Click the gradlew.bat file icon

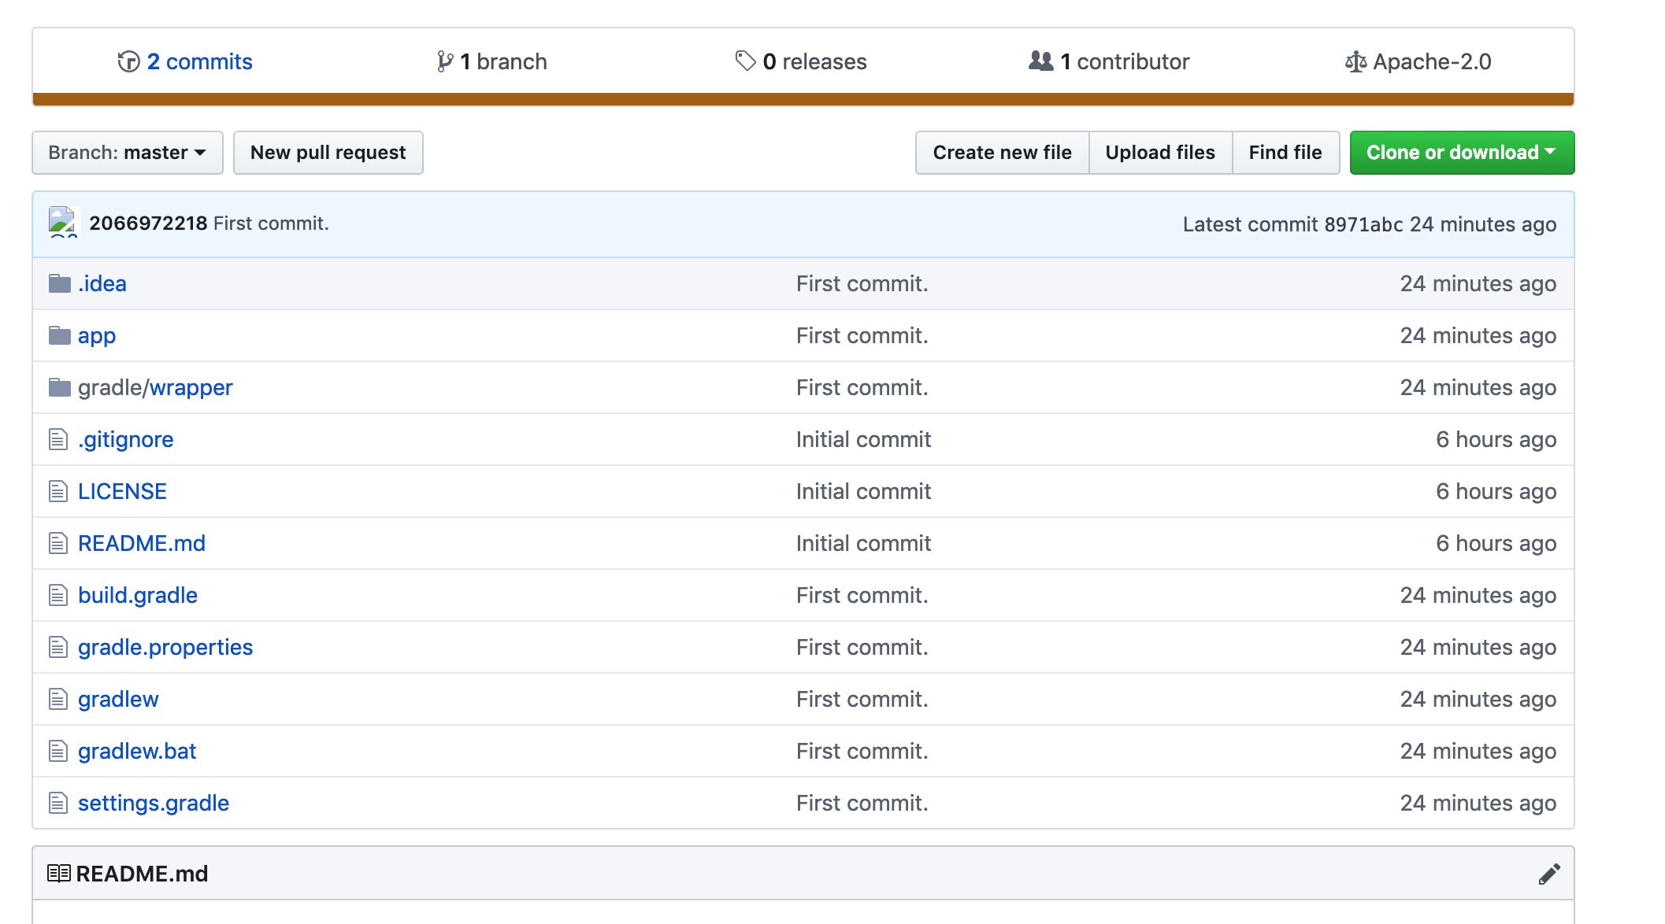pyautogui.click(x=58, y=751)
